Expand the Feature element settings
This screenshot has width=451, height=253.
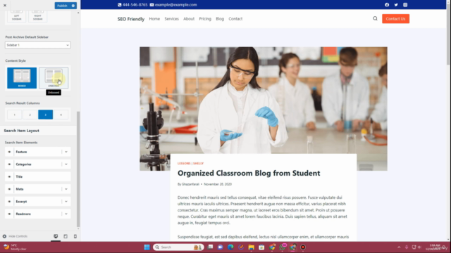click(66, 152)
